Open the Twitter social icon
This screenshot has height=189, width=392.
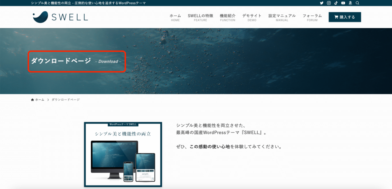pyautogui.click(x=322, y=3)
